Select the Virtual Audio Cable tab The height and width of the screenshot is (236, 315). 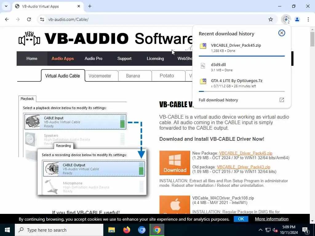(63, 76)
